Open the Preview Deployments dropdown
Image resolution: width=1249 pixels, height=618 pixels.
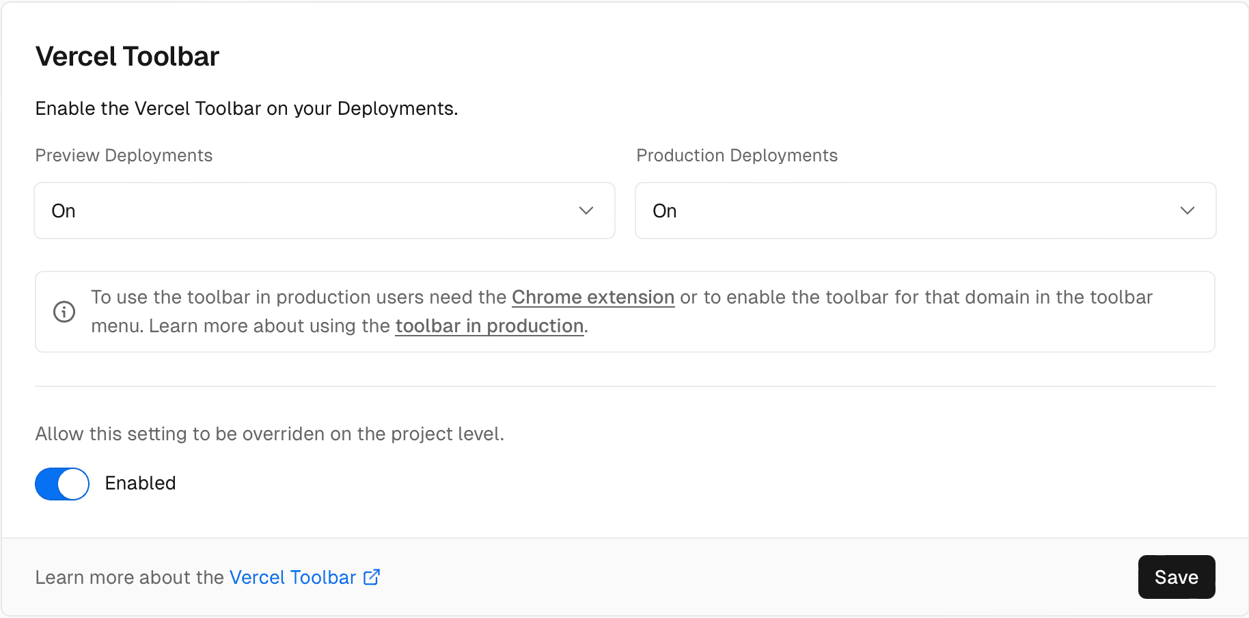tap(324, 211)
